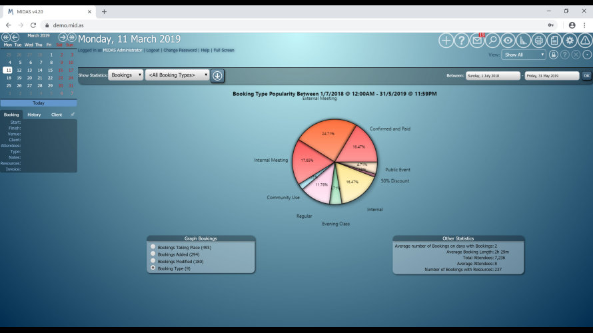Click the warning triangle icon
The height and width of the screenshot is (333, 593).
[x=585, y=41]
